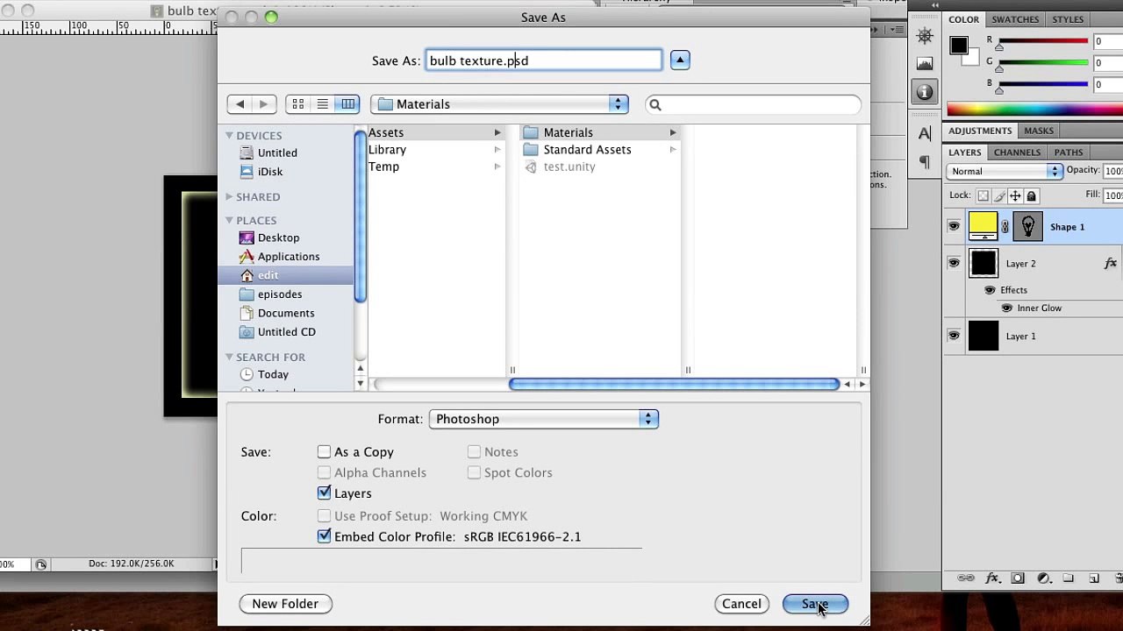Open the Normal blend mode dropdown

[1005, 172]
